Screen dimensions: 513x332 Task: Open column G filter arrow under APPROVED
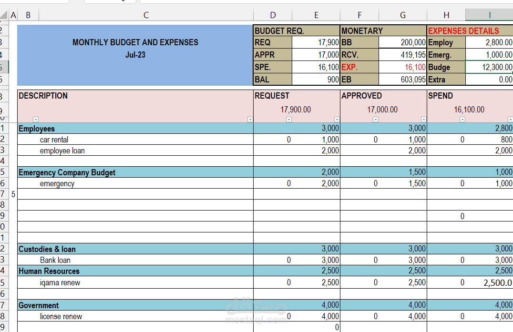tap(424, 120)
